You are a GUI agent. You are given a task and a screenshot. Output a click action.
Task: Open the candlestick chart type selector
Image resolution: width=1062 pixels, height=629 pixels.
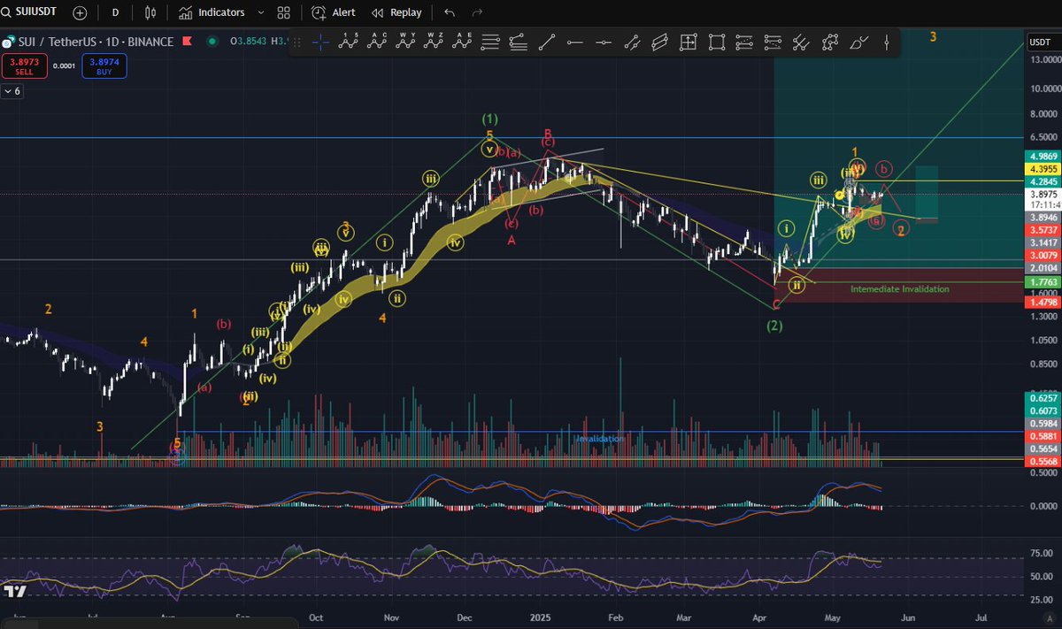(x=150, y=12)
